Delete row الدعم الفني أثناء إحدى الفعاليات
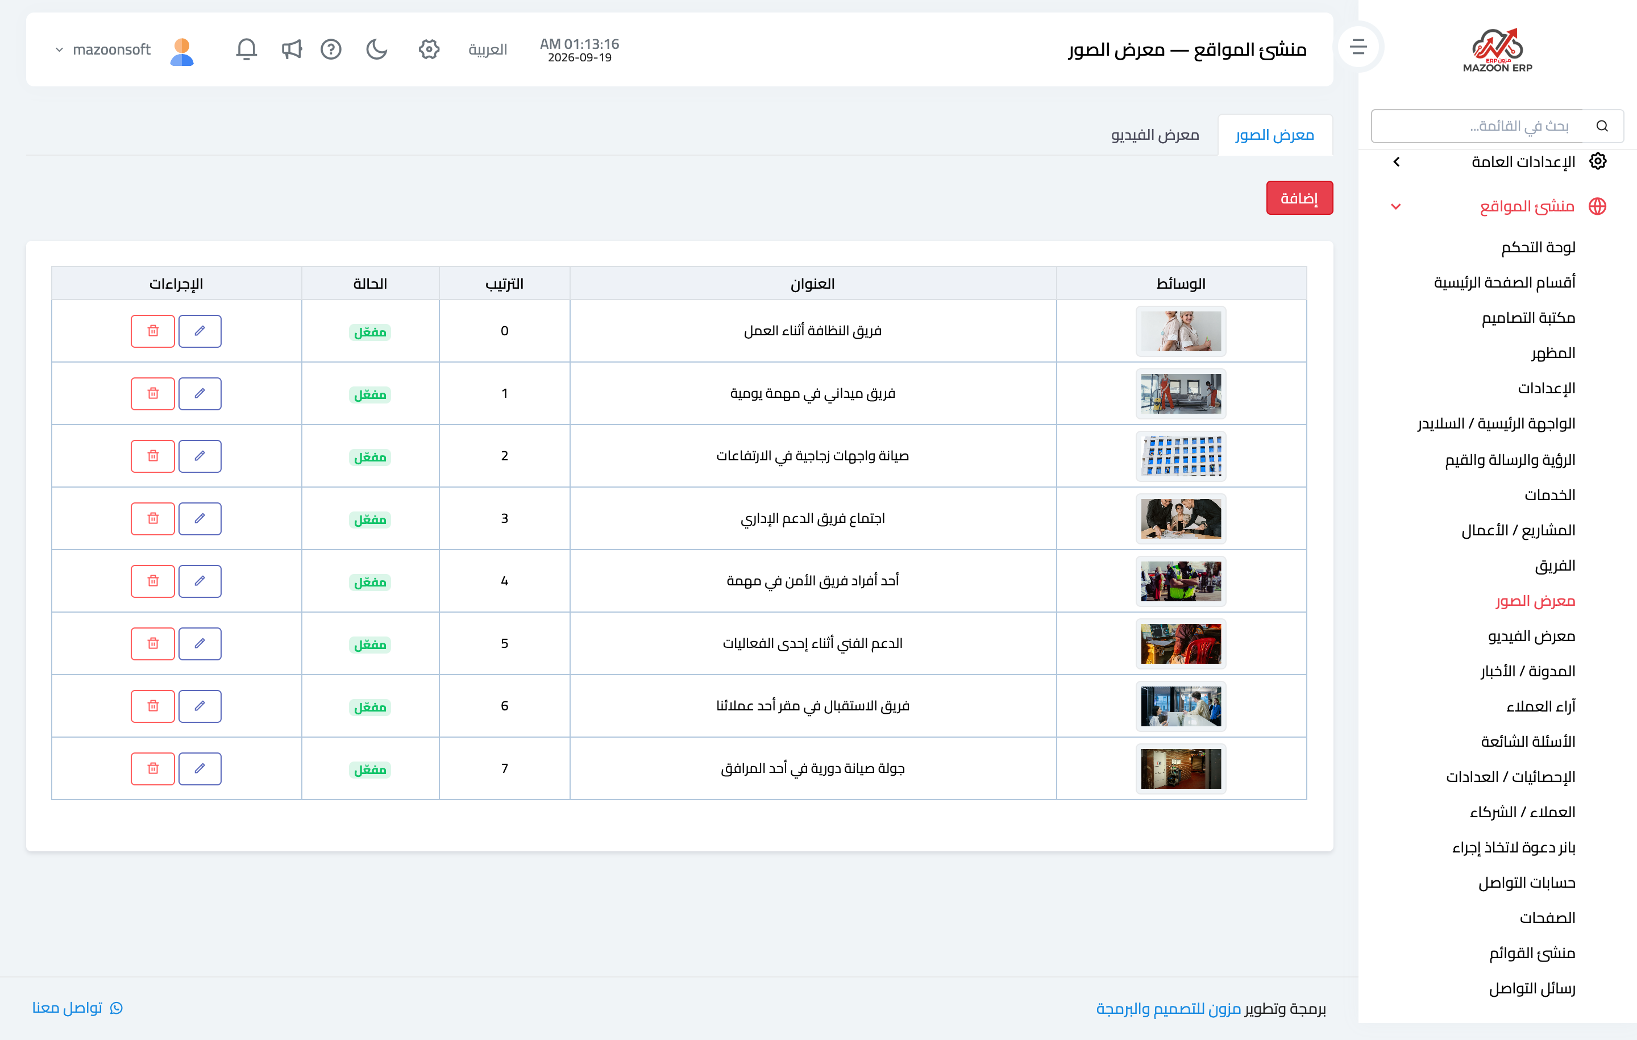The width and height of the screenshot is (1637, 1040). click(x=153, y=644)
